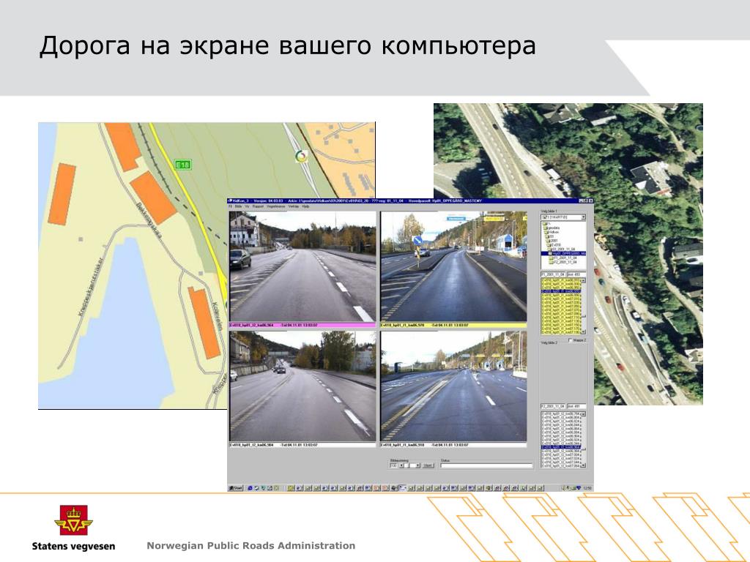Click the yellow caption bar under the top-right image

(453, 325)
